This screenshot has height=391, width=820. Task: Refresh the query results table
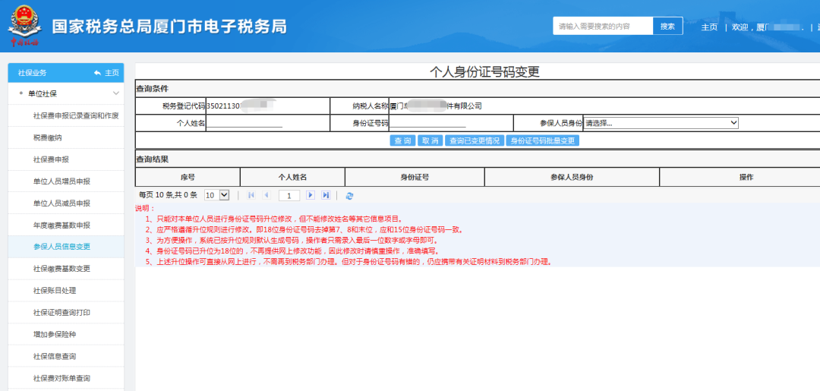click(x=349, y=196)
